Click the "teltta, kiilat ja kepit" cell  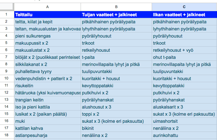(x=47, y=22)
